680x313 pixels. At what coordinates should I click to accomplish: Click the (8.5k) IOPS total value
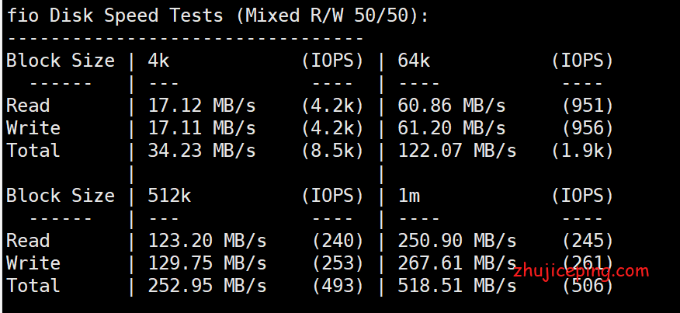[333, 151]
